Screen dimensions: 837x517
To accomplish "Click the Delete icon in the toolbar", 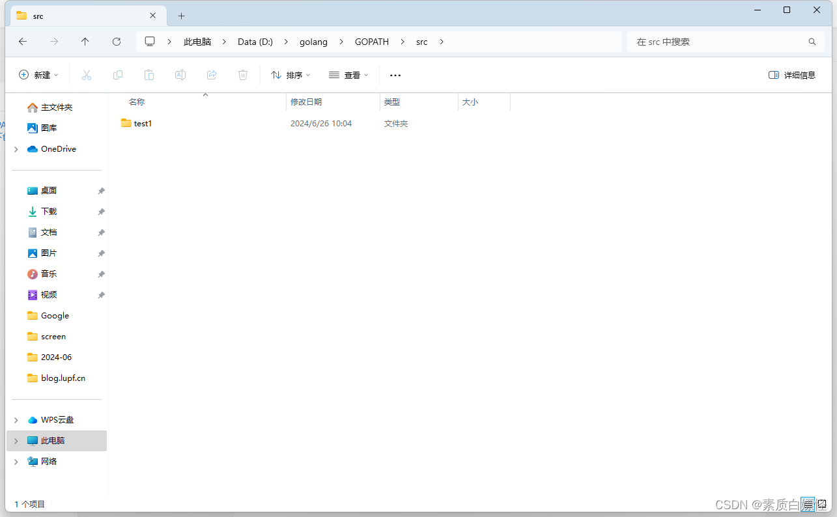I will click(x=243, y=75).
